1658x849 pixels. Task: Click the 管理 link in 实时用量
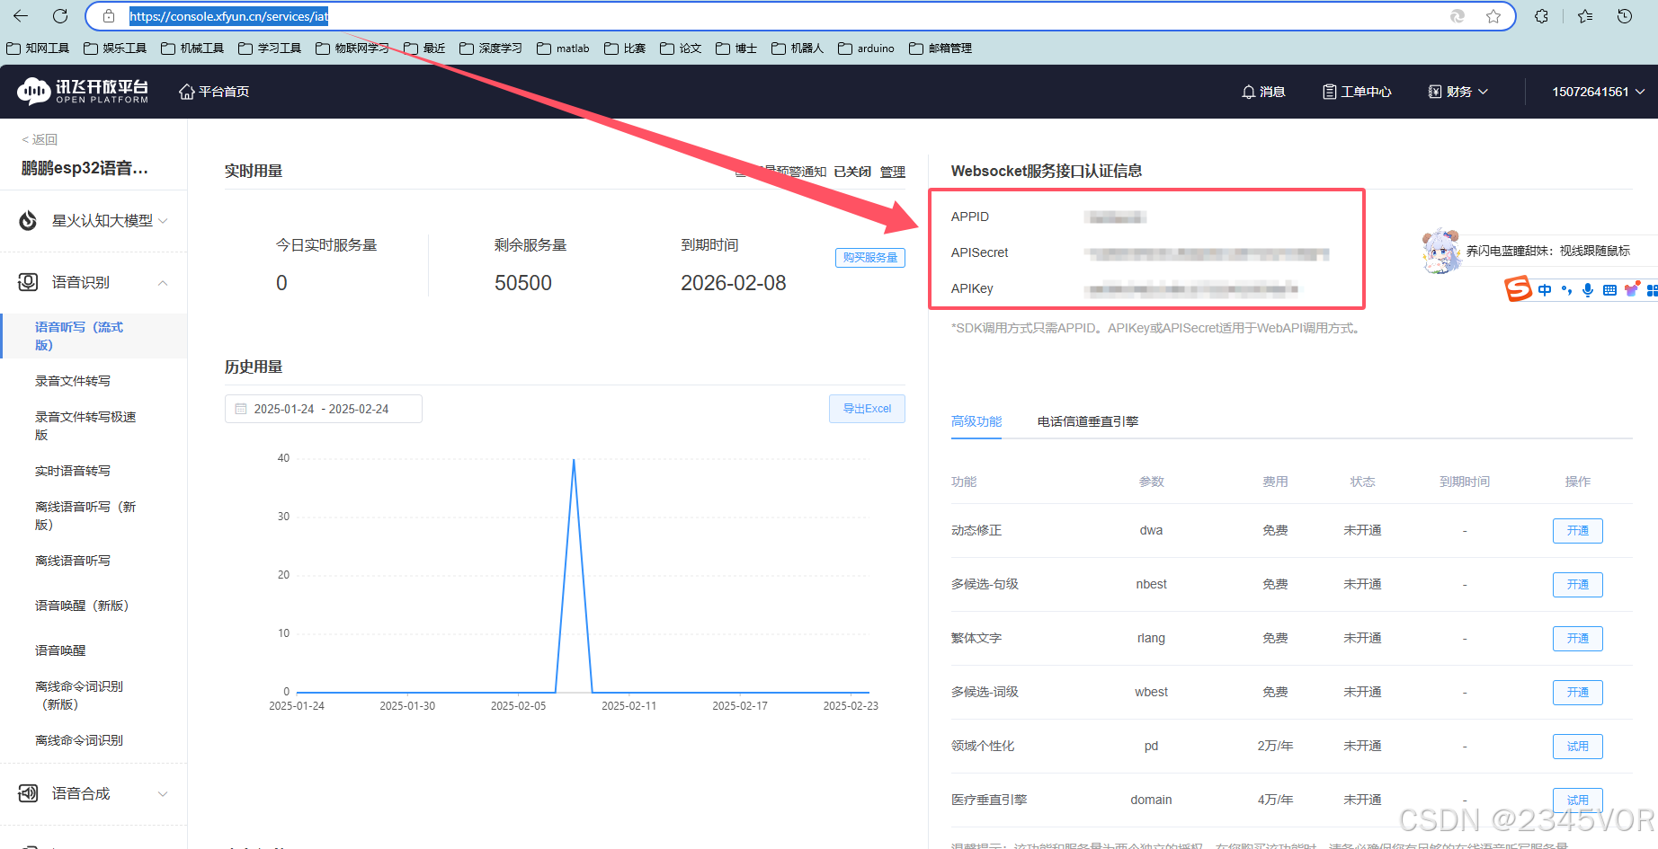(x=893, y=172)
